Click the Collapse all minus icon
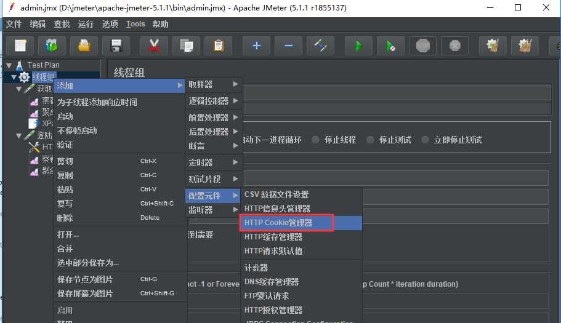The image size is (561, 323). (x=288, y=46)
